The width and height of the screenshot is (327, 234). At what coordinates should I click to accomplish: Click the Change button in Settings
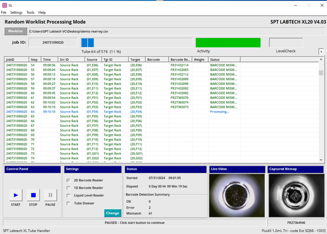tap(113, 213)
